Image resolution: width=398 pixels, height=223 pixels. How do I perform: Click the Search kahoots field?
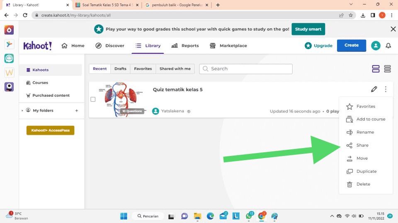click(246, 69)
